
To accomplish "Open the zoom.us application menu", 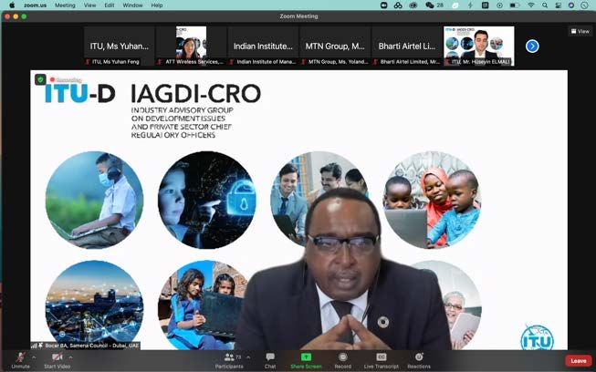I will (x=36, y=5).
